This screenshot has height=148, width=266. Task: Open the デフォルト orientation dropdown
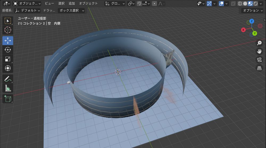point(27,11)
